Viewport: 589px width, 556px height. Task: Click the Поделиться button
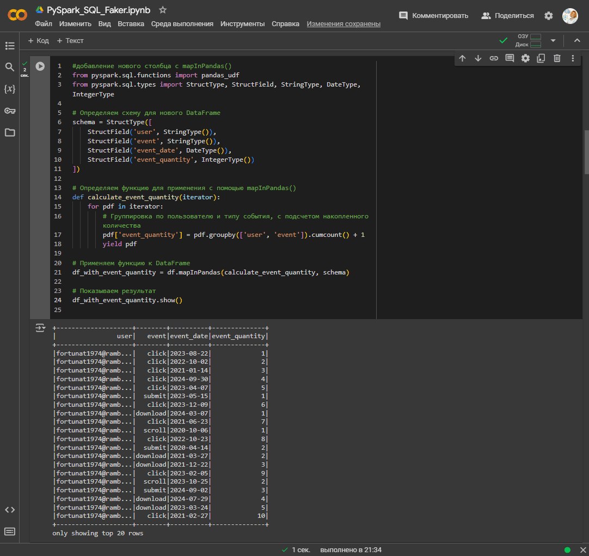click(x=507, y=16)
